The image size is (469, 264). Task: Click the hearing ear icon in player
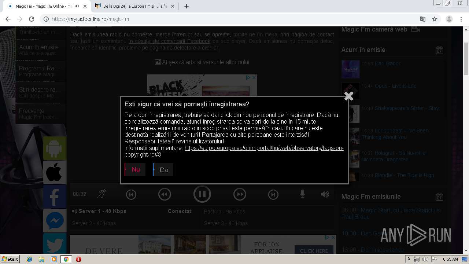(x=102, y=194)
